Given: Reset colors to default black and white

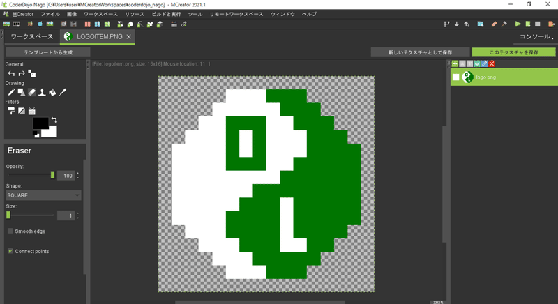Looking at the screenshot, I should [36, 134].
